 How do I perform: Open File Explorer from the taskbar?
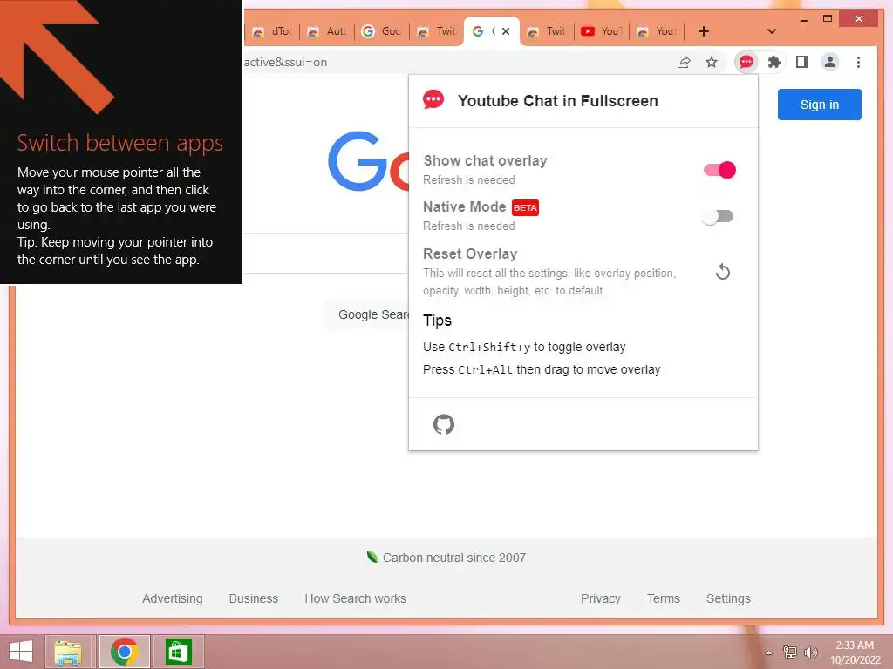pyautogui.click(x=68, y=652)
